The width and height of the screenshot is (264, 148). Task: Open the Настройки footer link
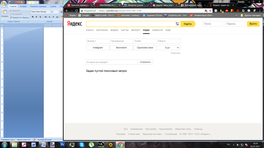pyautogui.click(x=151, y=129)
